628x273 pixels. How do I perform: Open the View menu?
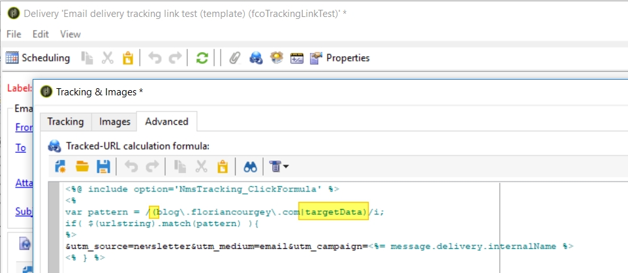coord(71,34)
